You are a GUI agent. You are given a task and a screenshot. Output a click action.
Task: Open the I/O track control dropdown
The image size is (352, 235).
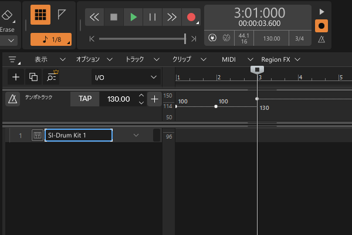[x=126, y=77]
